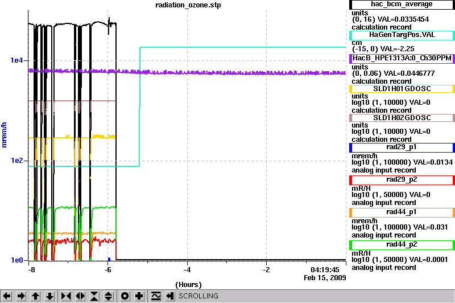Select the rad29_p1 blue legend entry
This screenshot has width=455, height=303.
pyautogui.click(x=402, y=148)
